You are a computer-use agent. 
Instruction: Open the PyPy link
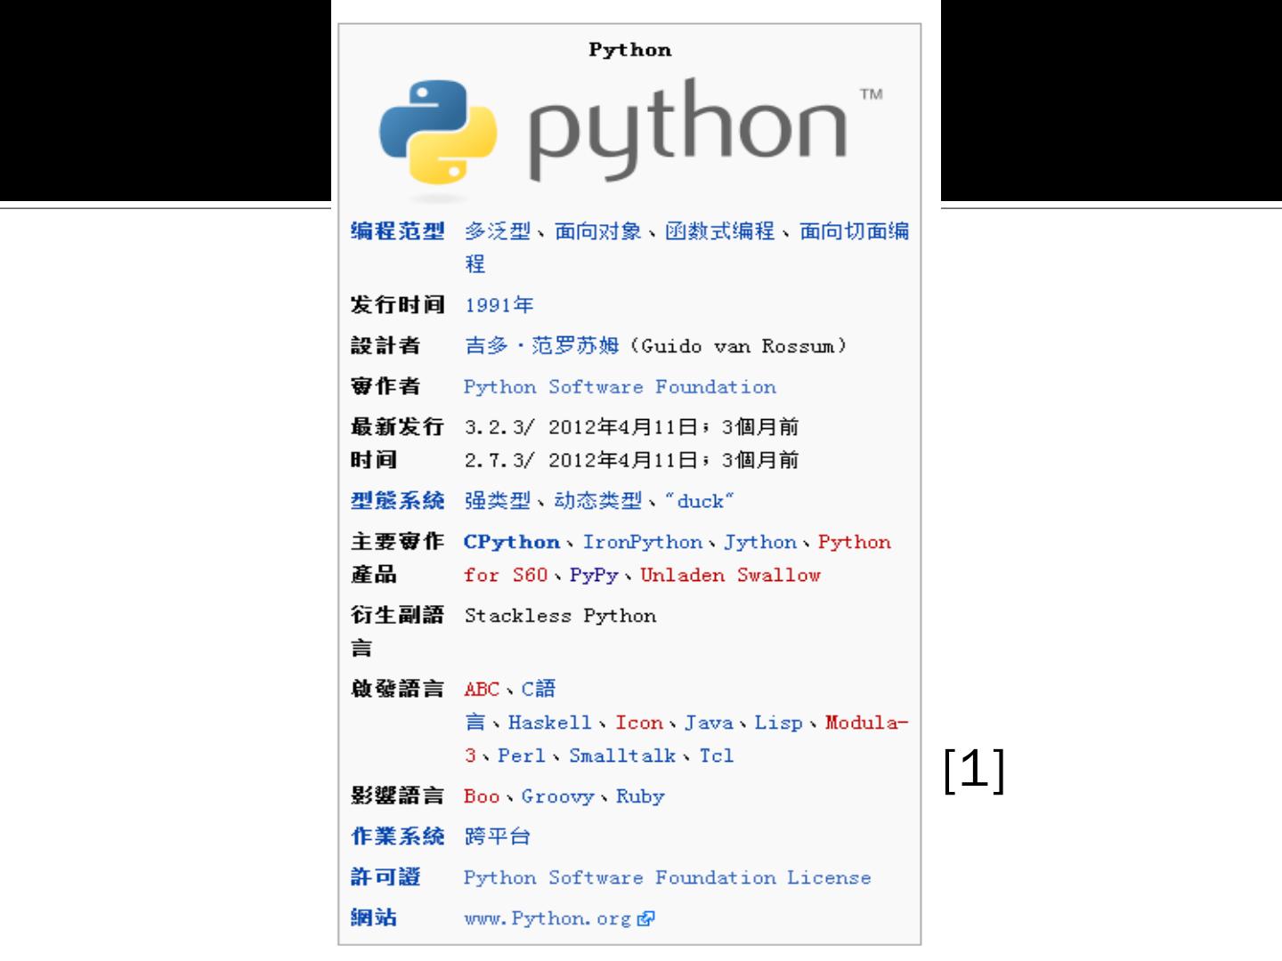pyautogui.click(x=594, y=575)
